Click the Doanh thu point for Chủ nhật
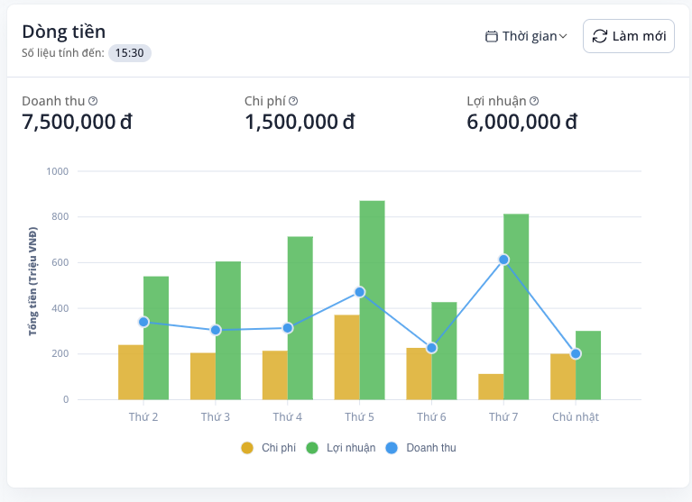 point(576,353)
